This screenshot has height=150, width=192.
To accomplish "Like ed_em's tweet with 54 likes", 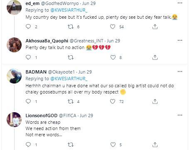I will tap(113, 27).
